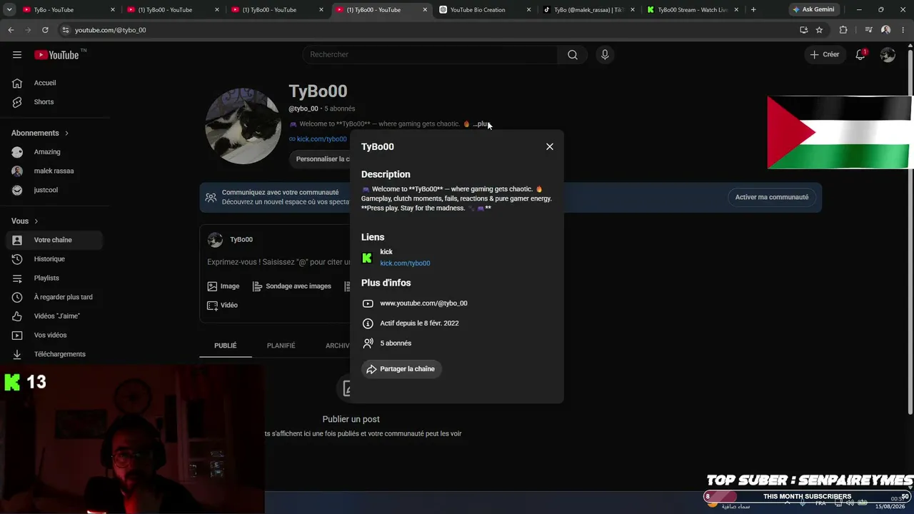View site information beside the URL

click(x=65, y=30)
